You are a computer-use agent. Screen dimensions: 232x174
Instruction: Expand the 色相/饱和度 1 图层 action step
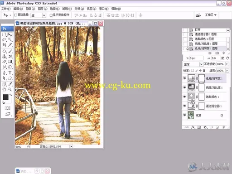pos(188,48)
